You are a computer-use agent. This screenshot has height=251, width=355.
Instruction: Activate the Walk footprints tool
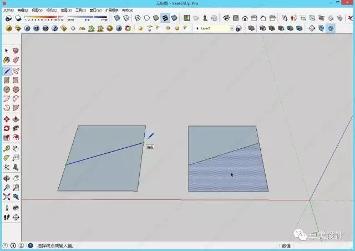tap(7, 217)
